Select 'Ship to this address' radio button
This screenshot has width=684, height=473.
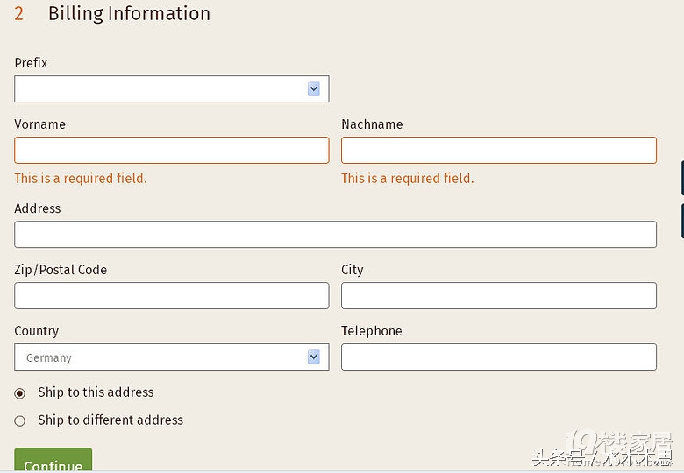20,393
